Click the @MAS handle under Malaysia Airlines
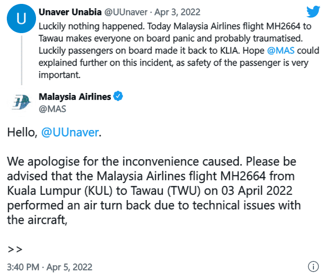329x276 pixels. point(53,109)
